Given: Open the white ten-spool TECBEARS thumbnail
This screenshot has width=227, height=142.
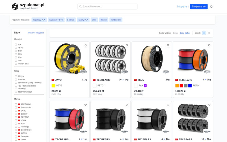Looking at the screenshot, I should (x=110, y=59).
